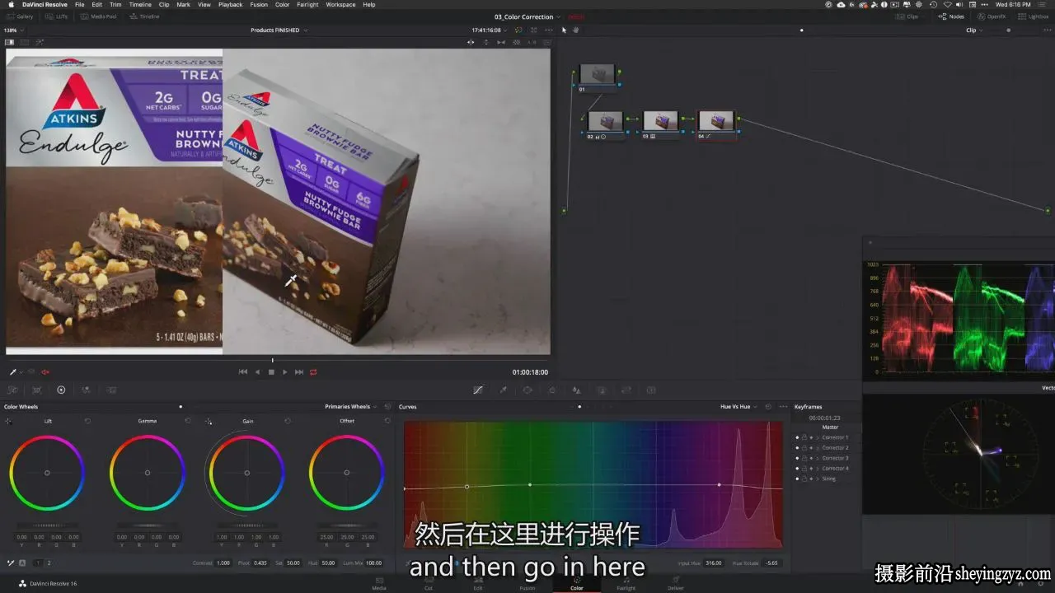Toggle the Corrector 1 keyframe lock
1055x593 pixels.
coord(804,437)
